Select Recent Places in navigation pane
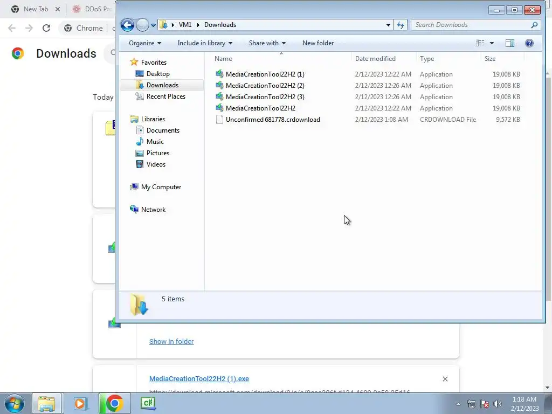Screen dimensions: 552x414 tap(166, 96)
